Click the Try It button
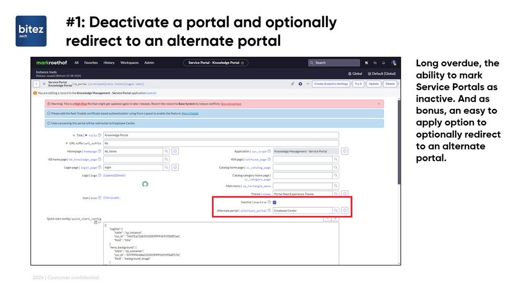 tap(358, 84)
